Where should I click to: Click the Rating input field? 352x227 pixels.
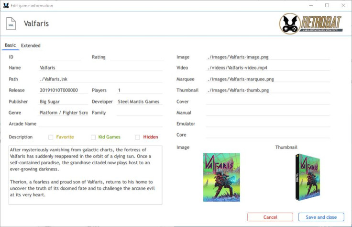pyautogui.click(x=137, y=57)
